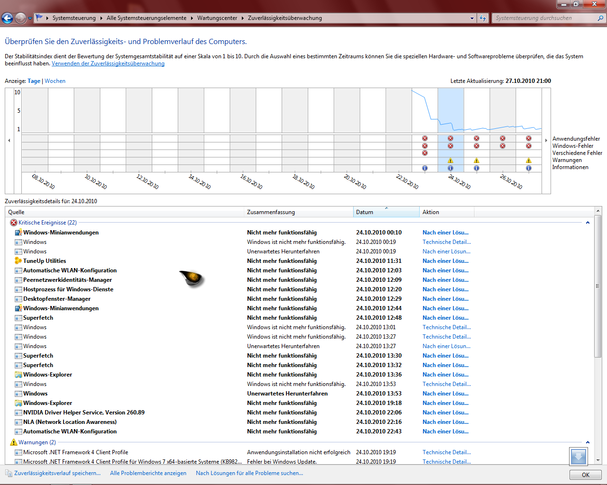Collapse the Warnungen group chevron

pos(588,442)
